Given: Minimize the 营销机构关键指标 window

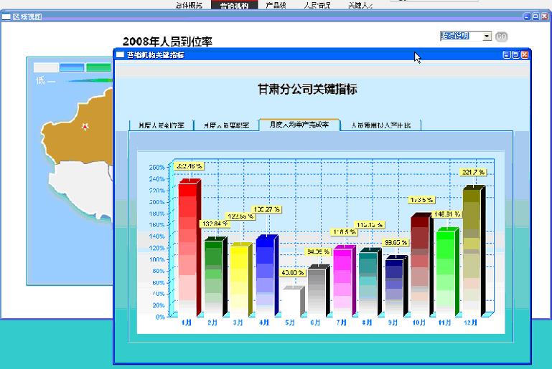Looking at the screenshot, I should point(506,54).
